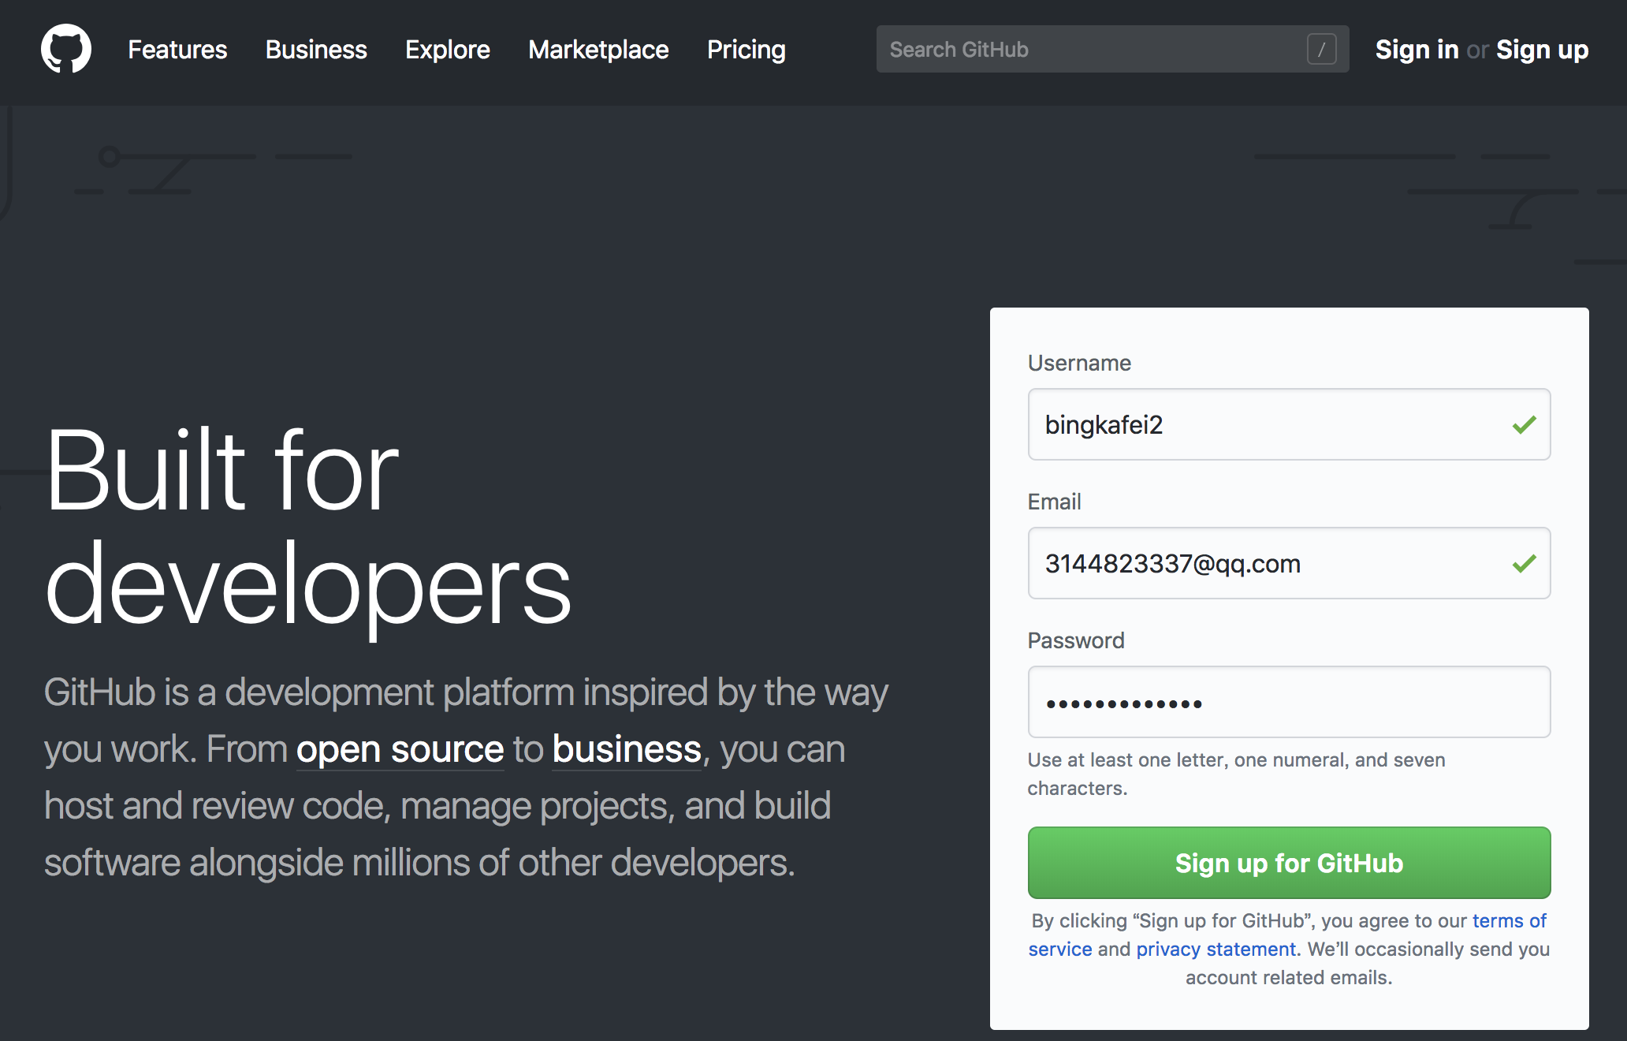
Task: Click the Email input field
Action: [1261, 564]
